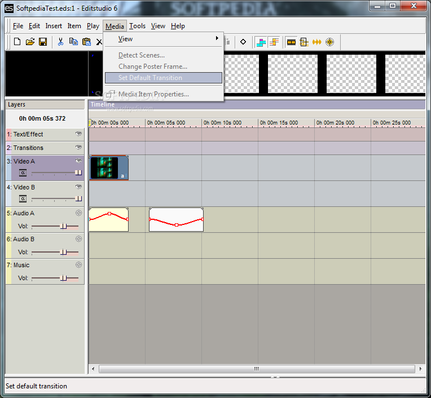Click the Paste clipboard icon
Viewport: 431px width, 398px height.
coord(86,42)
